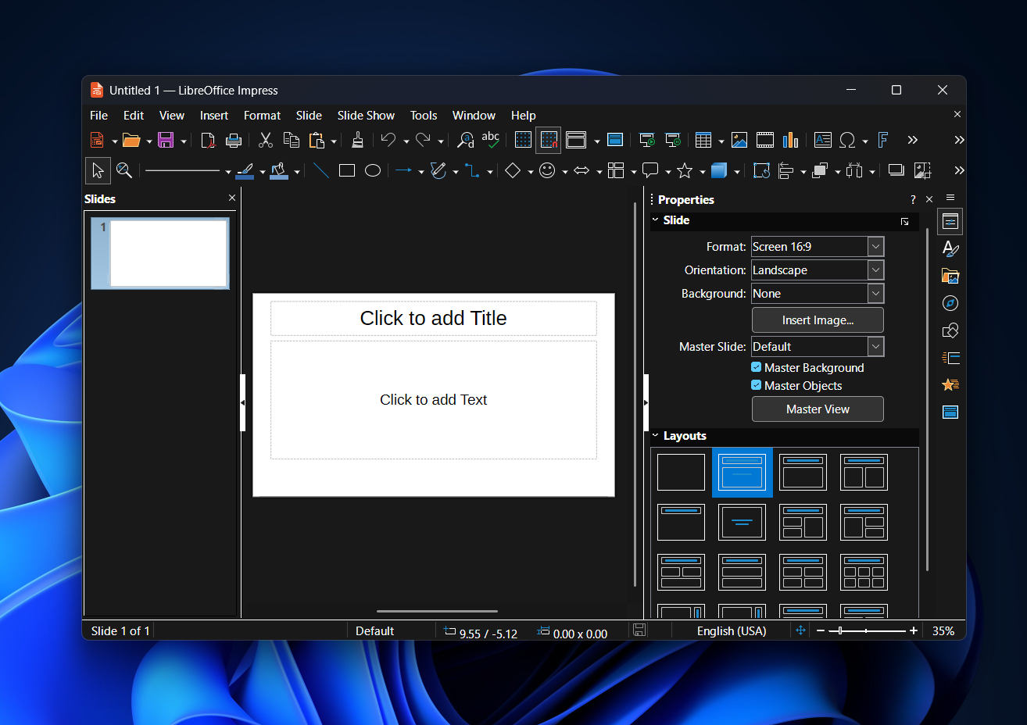Open the Format Screen 16:9 dropdown
Viewport: 1027px width, 725px height.
coord(876,247)
